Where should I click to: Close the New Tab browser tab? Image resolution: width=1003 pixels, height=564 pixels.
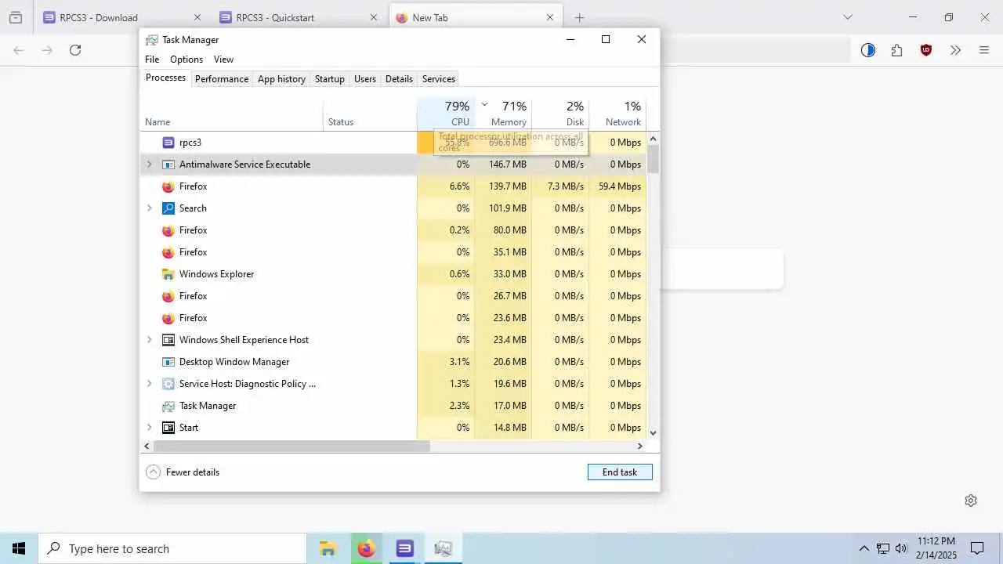coord(550,17)
